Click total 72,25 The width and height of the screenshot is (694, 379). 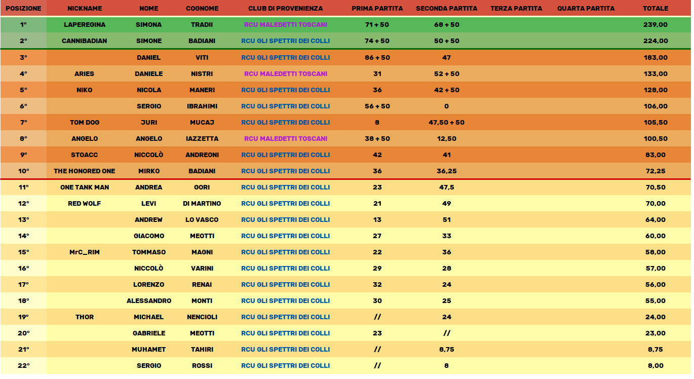point(656,171)
